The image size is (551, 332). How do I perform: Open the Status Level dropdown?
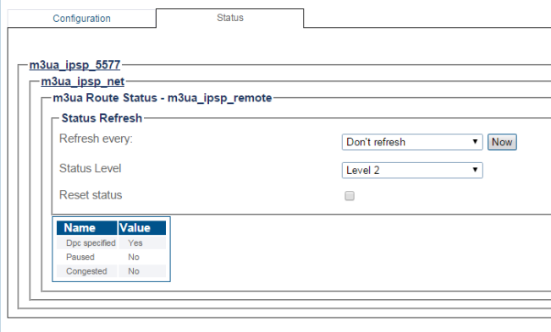(412, 170)
